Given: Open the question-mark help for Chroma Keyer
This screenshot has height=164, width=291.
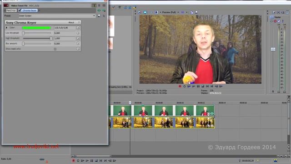Looking at the screenshot, I should coord(79,22).
